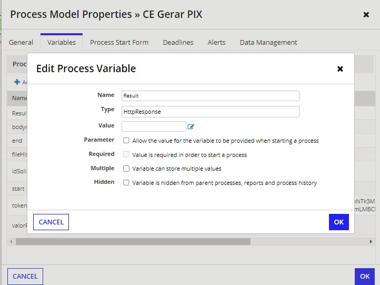Enable the Parameter checkbox
Screen dimensions: 380x285
tap(126, 141)
